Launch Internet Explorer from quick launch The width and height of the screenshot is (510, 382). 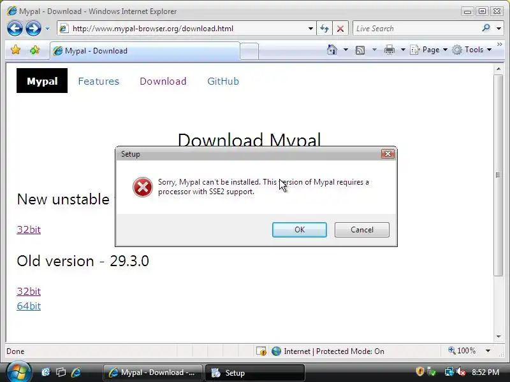click(x=76, y=372)
